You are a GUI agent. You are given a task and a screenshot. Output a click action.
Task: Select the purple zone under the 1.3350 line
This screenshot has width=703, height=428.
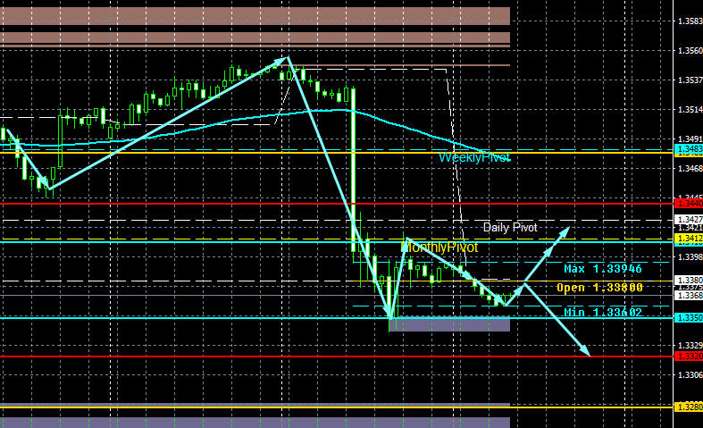tap(449, 324)
